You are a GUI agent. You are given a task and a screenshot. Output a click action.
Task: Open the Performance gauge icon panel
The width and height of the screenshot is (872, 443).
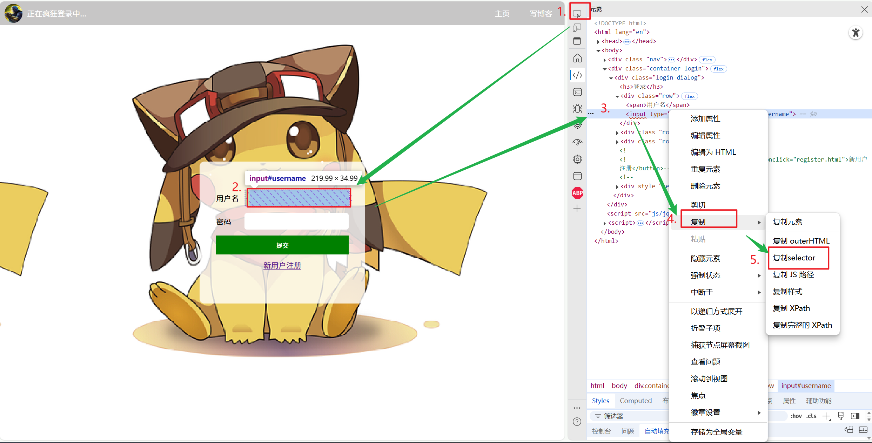pyautogui.click(x=577, y=142)
